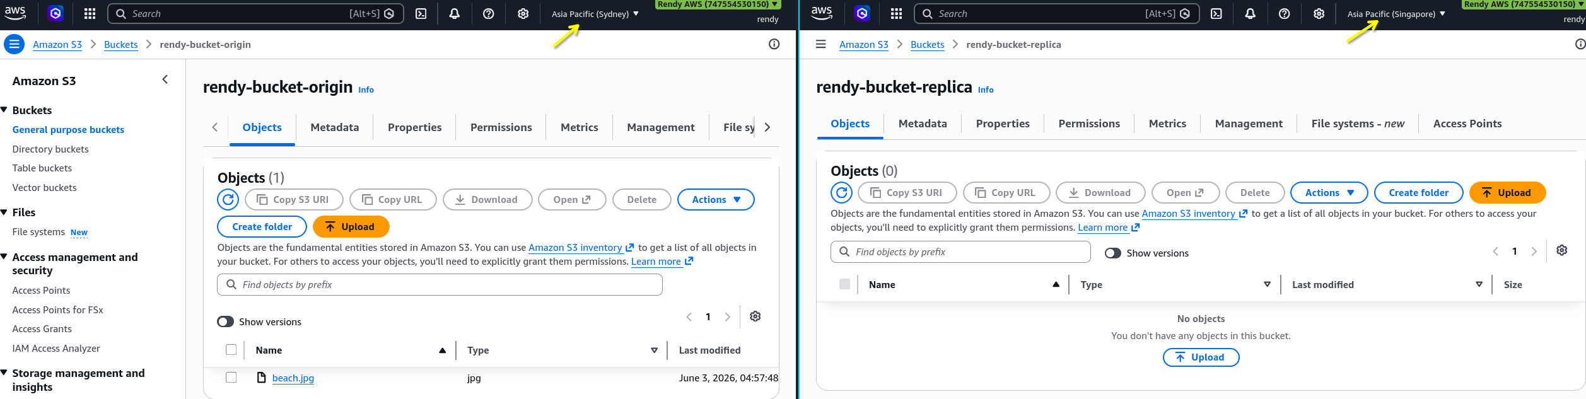Open the Asia Pacific (Singapore) region dropdown
Viewport: 1586px width, 399px height.
click(x=1396, y=14)
